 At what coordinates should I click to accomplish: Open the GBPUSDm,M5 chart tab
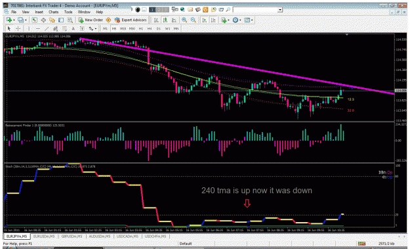coord(72,237)
